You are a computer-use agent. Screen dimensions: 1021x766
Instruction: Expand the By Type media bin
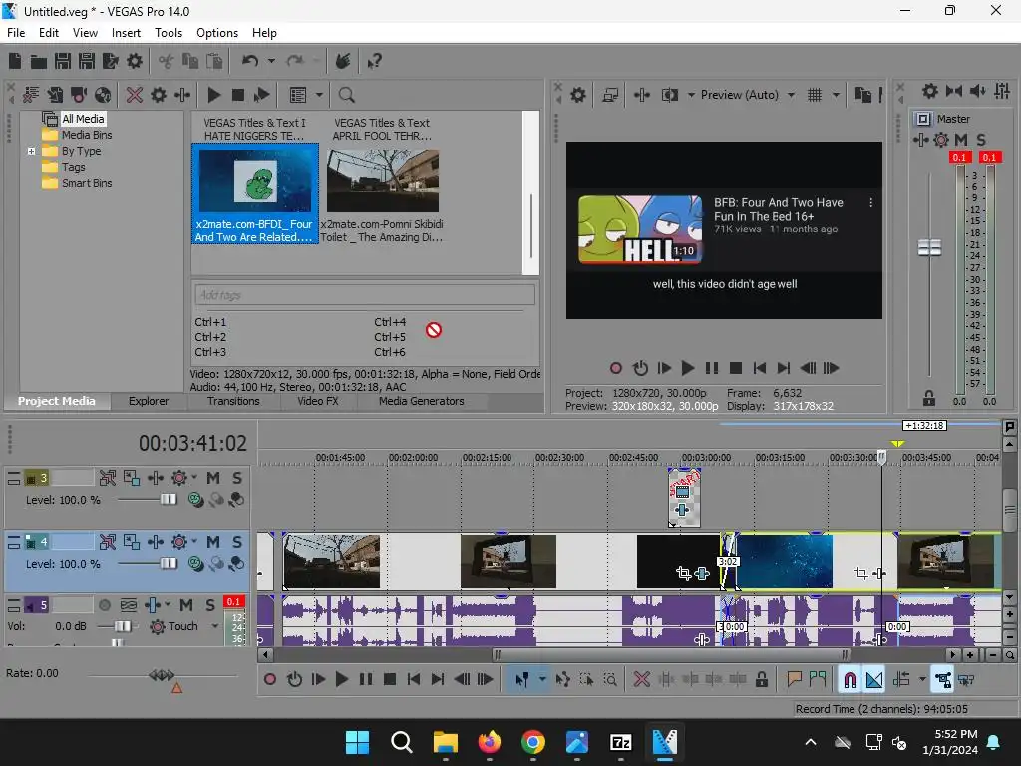click(31, 151)
